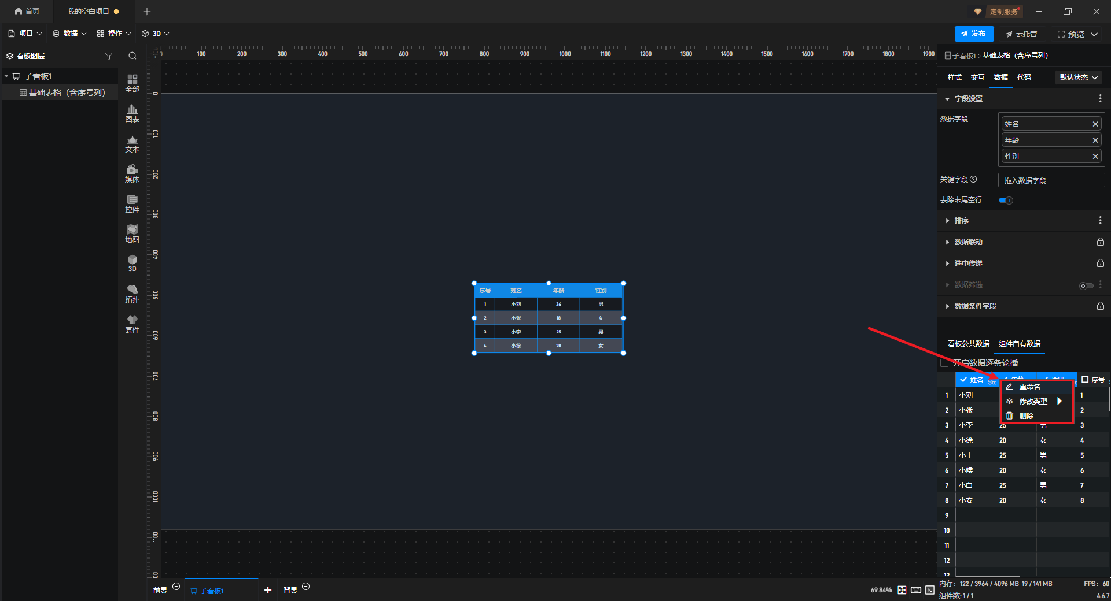
Task: Collapse the 子看板1 tree node
Action: [x=6, y=76]
